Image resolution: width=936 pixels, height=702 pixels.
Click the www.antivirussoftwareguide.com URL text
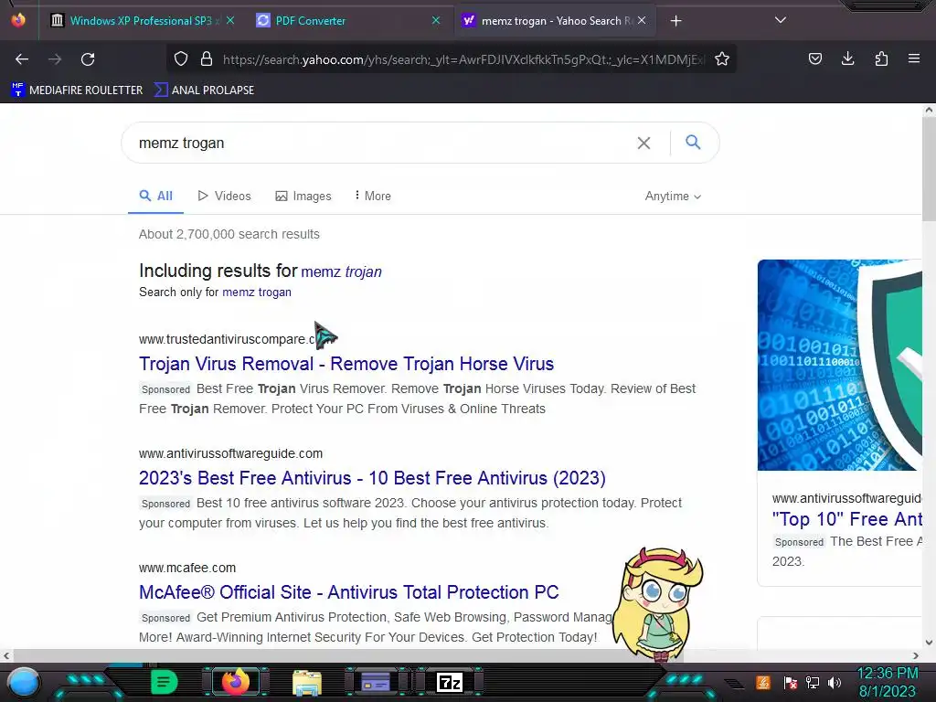pyautogui.click(x=230, y=453)
